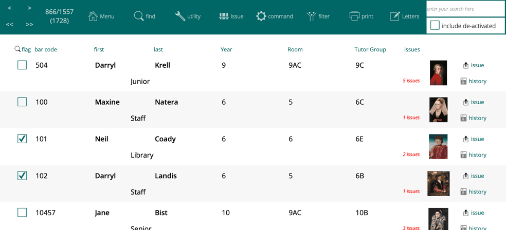This screenshot has width=506, height=230.
Task: Click the bar code column header
Action: (46, 50)
